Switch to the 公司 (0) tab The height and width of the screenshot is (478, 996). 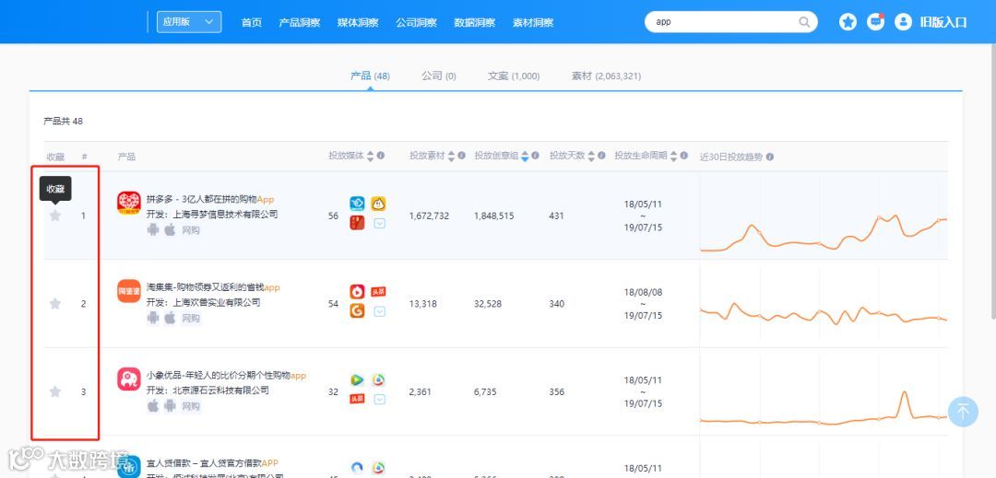[x=438, y=76]
